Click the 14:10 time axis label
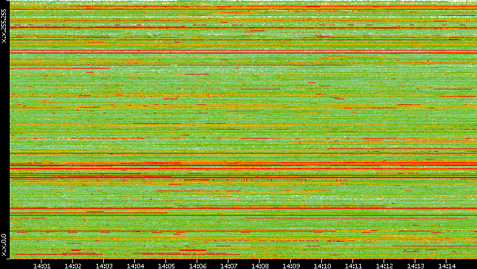Viewport: 477px width, 269px height. click(322, 266)
